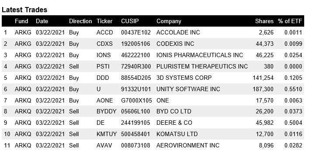
Task: Click the IONS ticker in row 3
Action: pyautogui.click(x=104, y=55)
